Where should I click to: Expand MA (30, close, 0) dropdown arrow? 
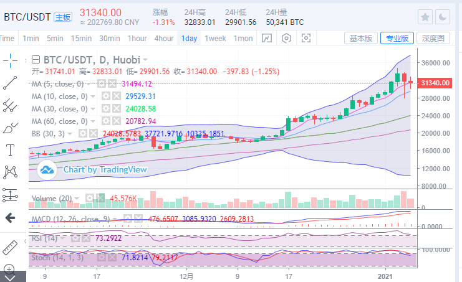(x=93, y=109)
